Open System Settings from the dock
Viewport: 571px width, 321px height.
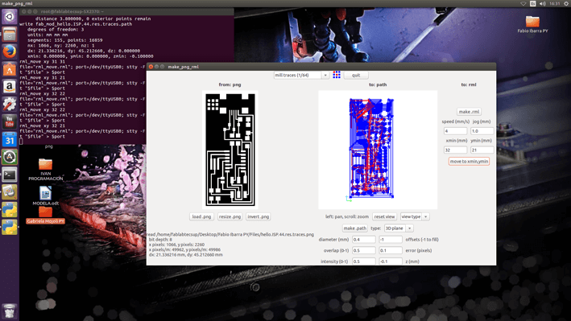pos(10,104)
